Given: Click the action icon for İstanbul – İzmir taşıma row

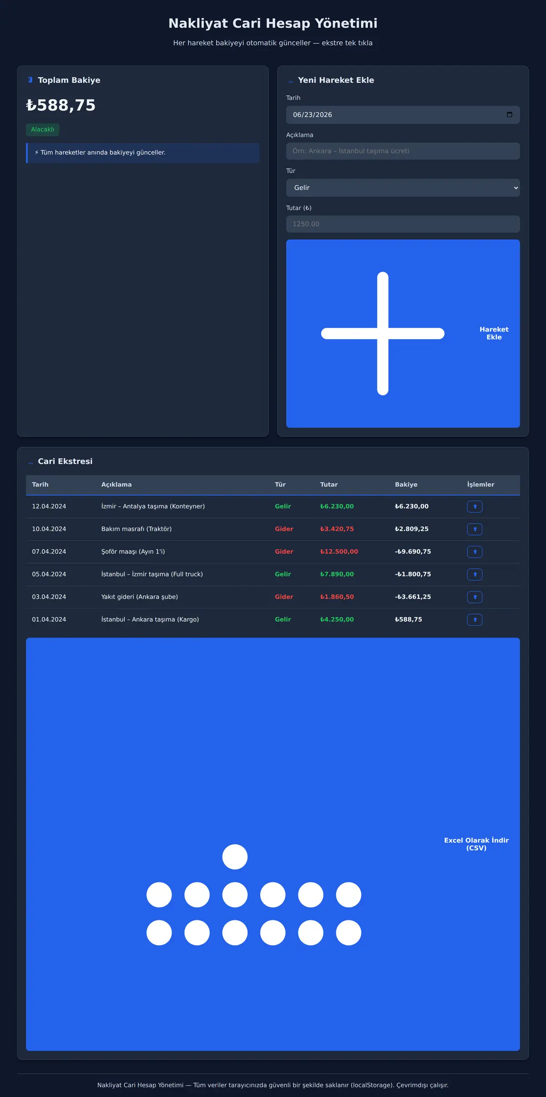Looking at the screenshot, I should point(475,575).
